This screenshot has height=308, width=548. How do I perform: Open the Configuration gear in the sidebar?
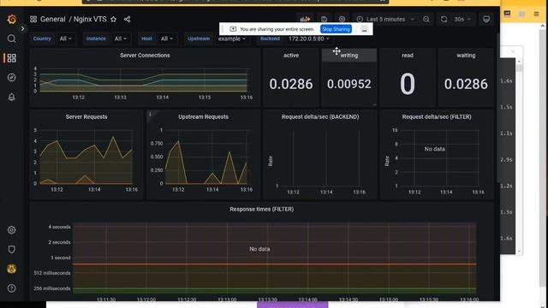coord(11,230)
